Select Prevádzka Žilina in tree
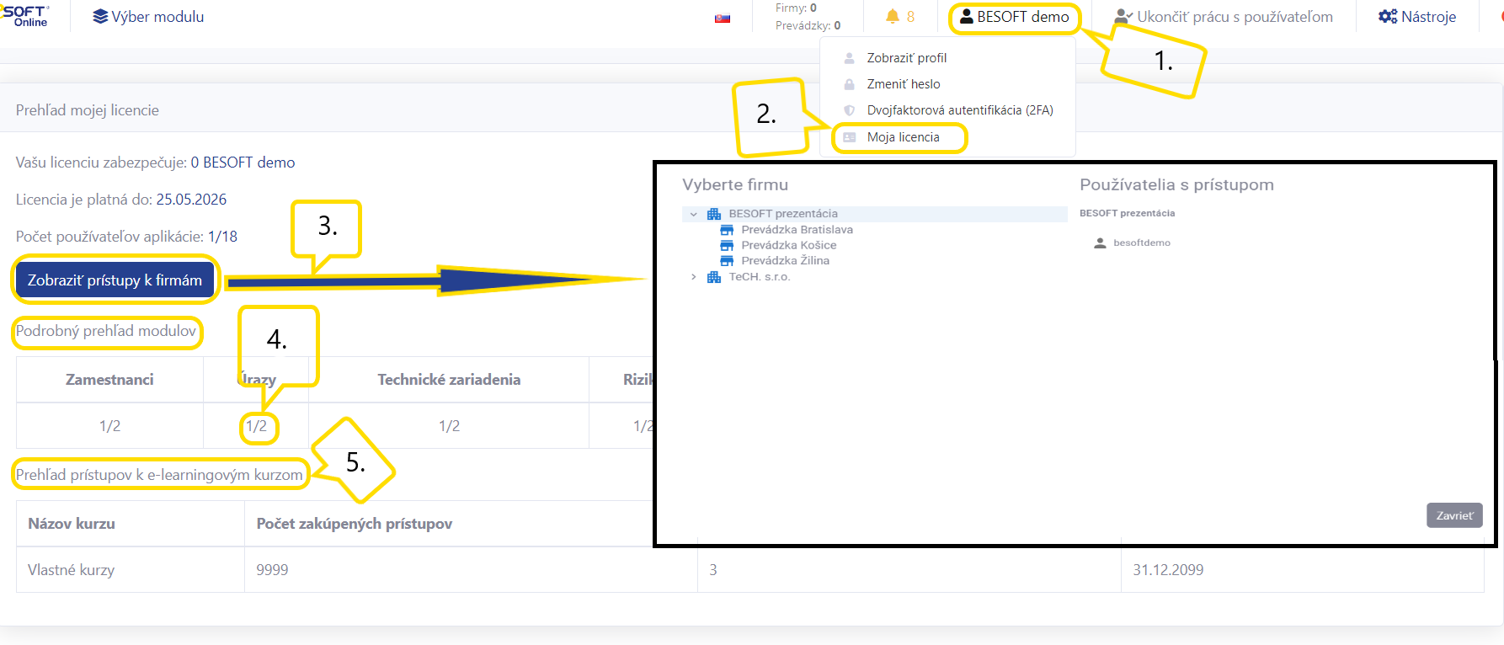The height and width of the screenshot is (645, 1504). (785, 261)
